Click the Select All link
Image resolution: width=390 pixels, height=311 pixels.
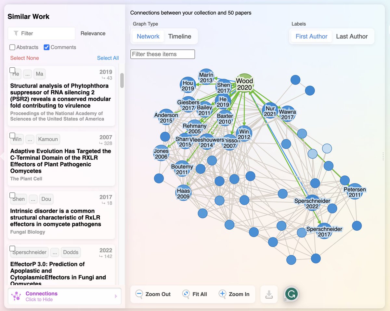point(108,58)
